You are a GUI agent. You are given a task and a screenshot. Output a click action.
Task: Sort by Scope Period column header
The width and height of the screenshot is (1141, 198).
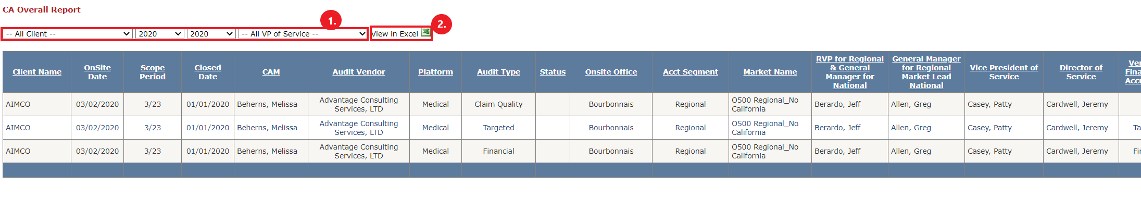click(x=153, y=72)
